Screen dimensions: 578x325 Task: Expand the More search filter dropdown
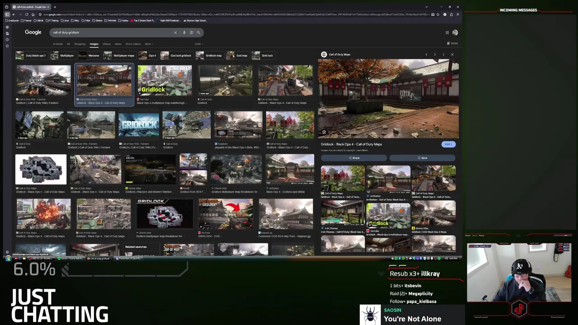(149, 44)
